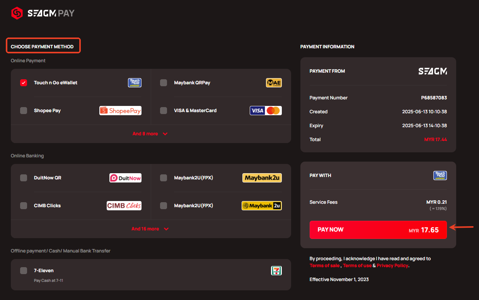
Task: Click the MAE logo beside Maybank QRPay
Action: click(274, 83)
